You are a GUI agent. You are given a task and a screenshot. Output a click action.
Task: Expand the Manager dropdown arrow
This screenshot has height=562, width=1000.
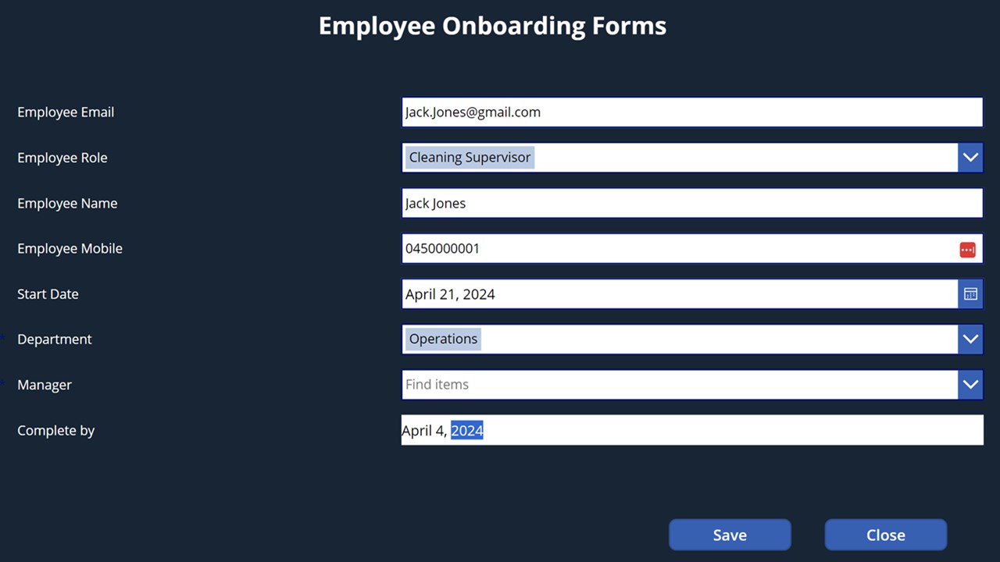(970, 385)
